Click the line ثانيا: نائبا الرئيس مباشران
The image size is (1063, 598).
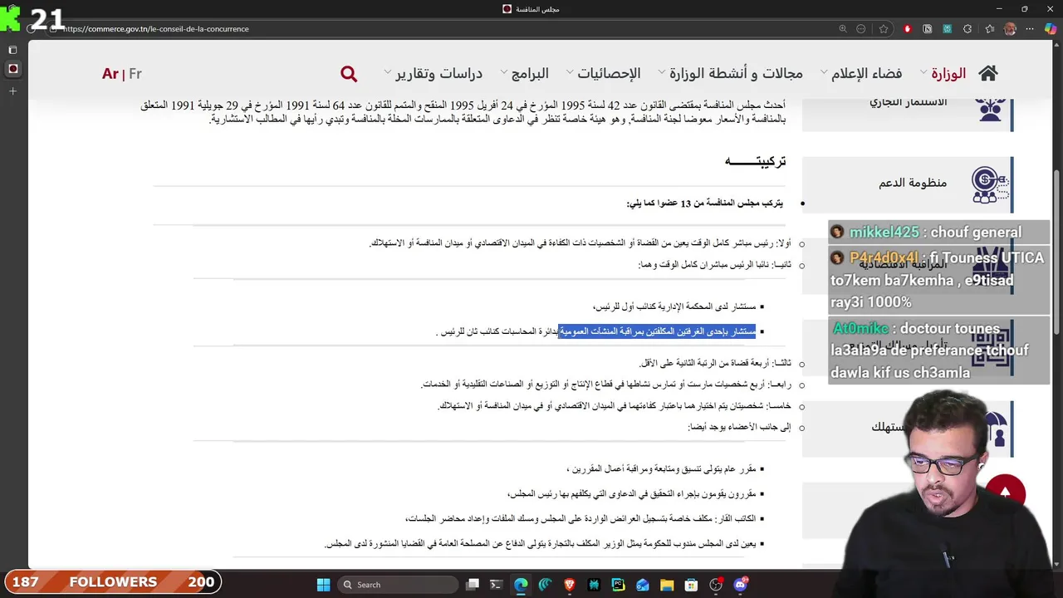click(714, 264)
